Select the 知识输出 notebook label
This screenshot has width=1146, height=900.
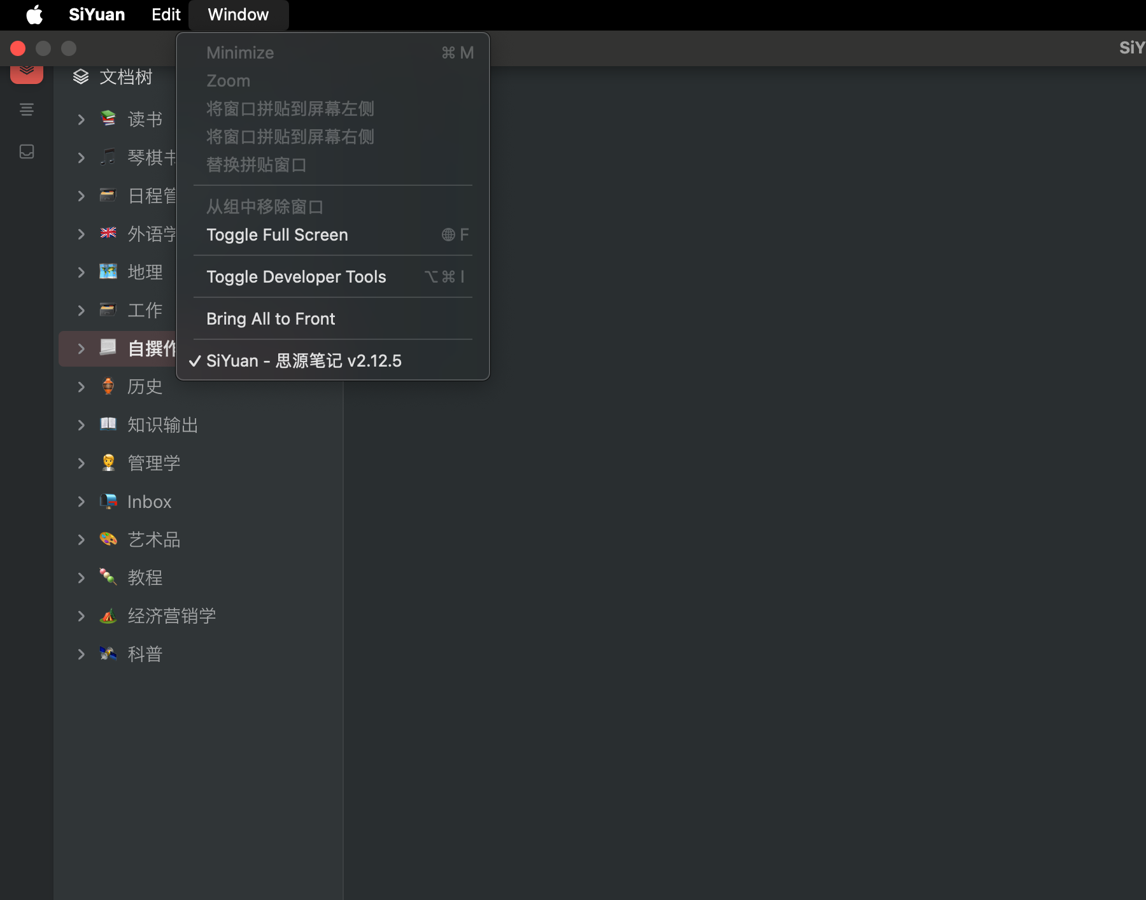tap(163, 425)
